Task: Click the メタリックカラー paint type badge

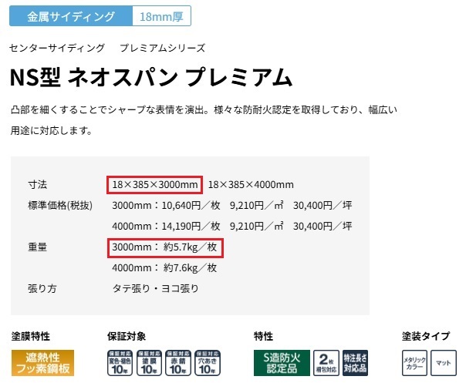Action: tap(414, 363)
